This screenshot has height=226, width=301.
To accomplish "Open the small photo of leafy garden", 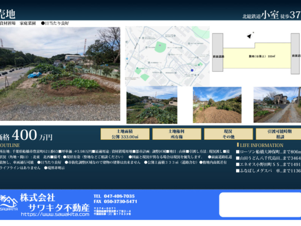I will (x=152, y=105).
